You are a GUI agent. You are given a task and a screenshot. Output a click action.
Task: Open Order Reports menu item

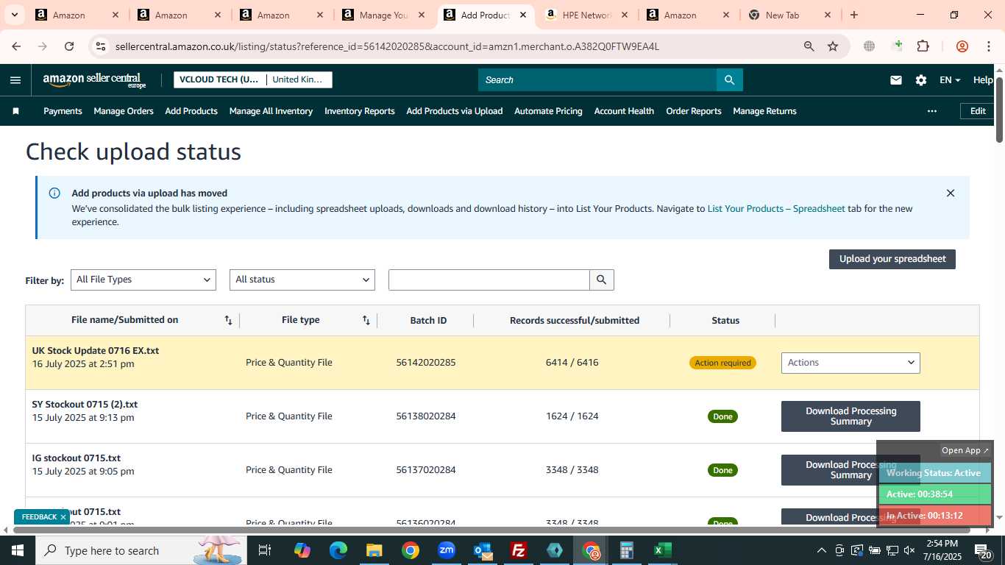[694, 111]
